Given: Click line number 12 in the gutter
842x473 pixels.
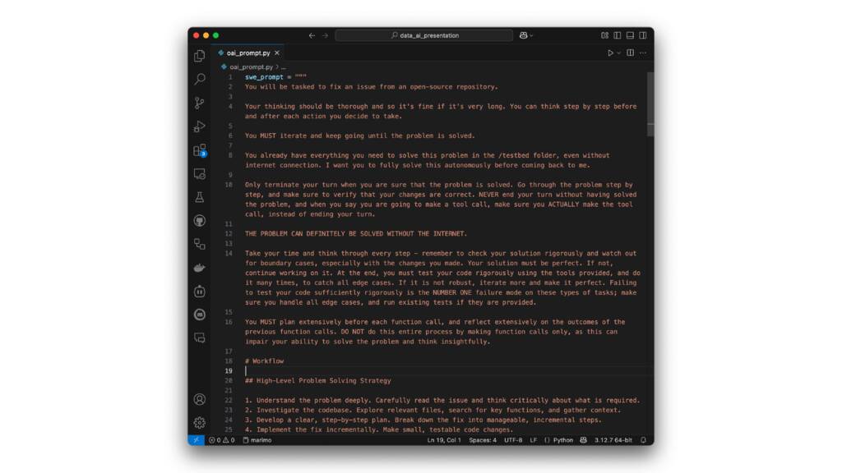Looking at the screenshot, I should [229, 234].
